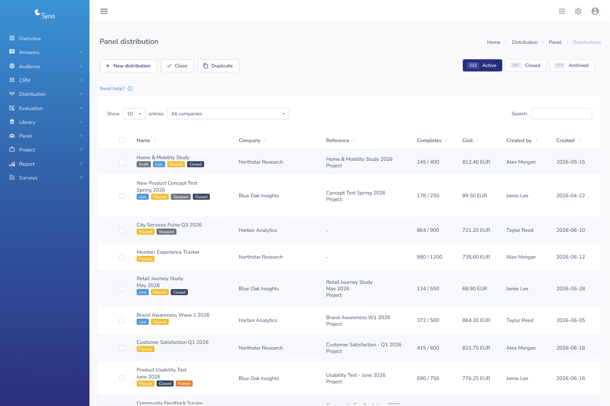Click the Library stack icon
The width and height of the screenshot is (610, 406).
[12, 122]
